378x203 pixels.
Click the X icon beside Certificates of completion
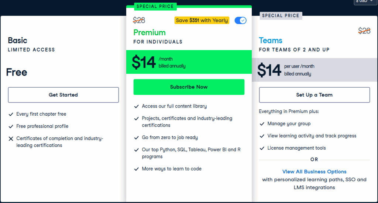[x=11, y=139]
